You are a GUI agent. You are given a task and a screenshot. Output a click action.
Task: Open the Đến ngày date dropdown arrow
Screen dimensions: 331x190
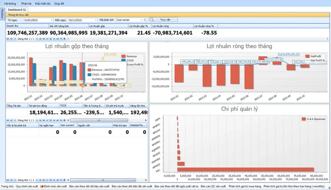click(96, 20)
